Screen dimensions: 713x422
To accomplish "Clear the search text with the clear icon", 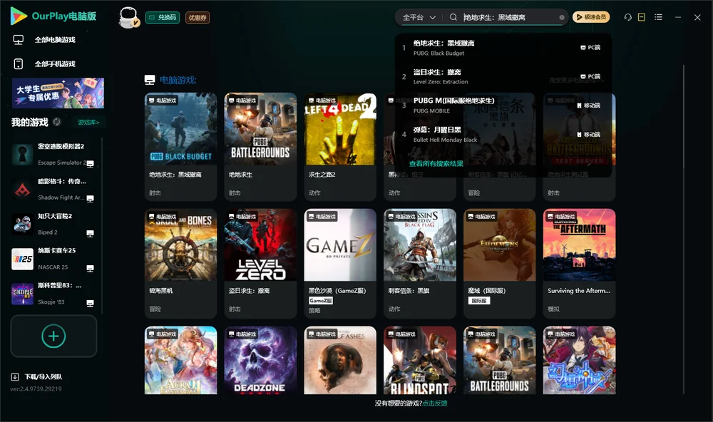I will [x=562, y=17].
